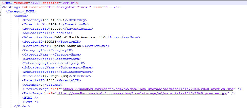Collapse the Category_NONE element fold
Screen dimensions: 247x108
pos(1,11)
